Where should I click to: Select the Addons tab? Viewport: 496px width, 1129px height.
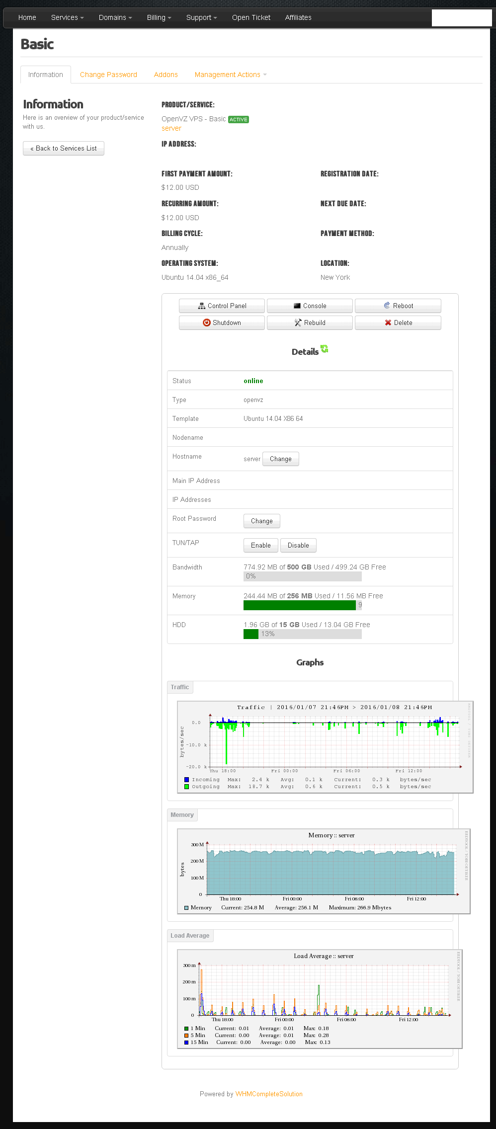click(165, 75)
